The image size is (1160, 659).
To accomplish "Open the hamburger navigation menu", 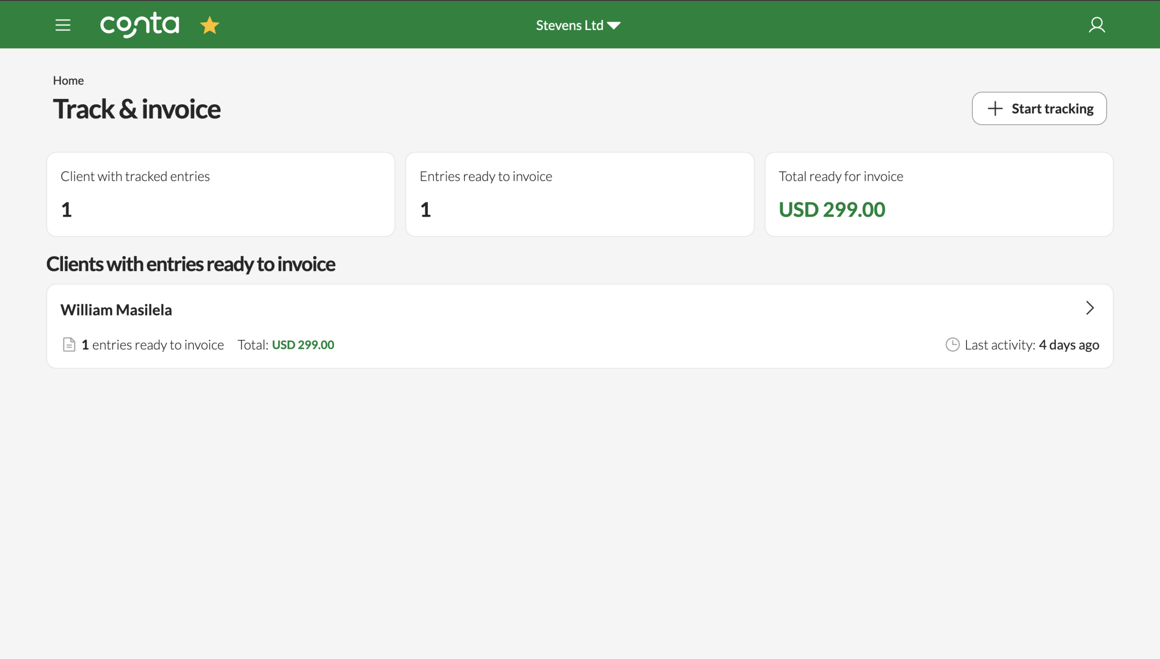I will point(63,25).
